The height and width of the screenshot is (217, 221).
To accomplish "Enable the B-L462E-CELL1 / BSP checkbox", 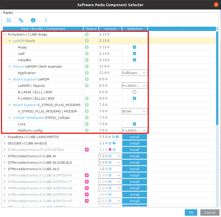I will (134, 92).
